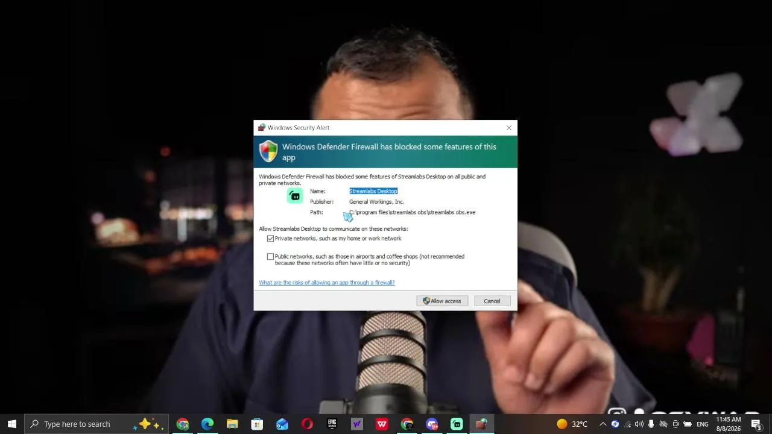
Task: Switch to the second Chrome window on the taskbar
Action: (407, 424)
